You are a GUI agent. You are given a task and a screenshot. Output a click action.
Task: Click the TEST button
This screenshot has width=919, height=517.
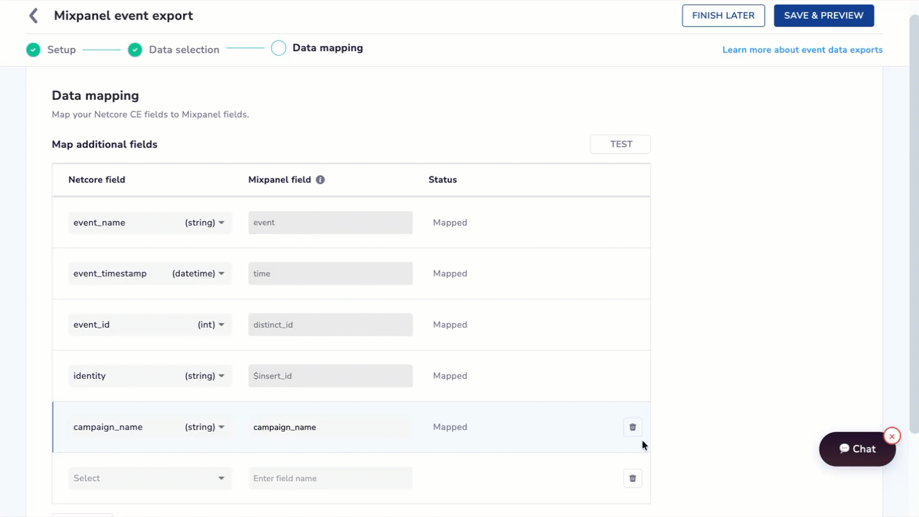point(621,145)
